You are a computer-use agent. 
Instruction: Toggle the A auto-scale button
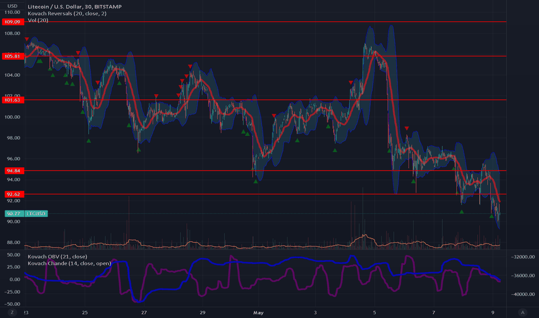pyautogui.click(x=522, y=312)
